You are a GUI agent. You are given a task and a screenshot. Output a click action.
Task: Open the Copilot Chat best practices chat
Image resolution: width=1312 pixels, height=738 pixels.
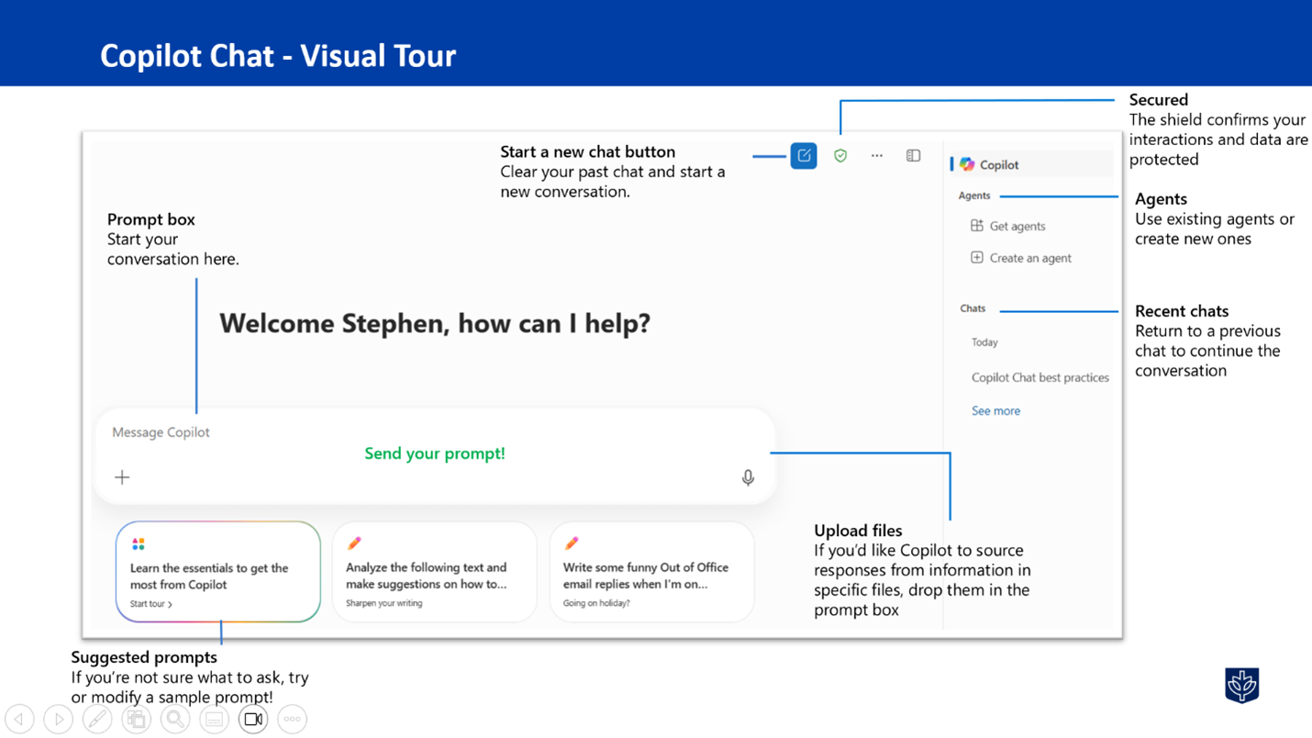[x=1040, y=377]
